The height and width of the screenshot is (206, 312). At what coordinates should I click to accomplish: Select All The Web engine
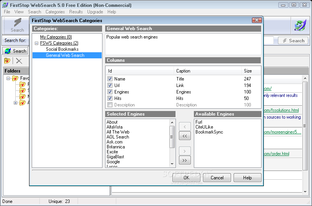(118, 132)
